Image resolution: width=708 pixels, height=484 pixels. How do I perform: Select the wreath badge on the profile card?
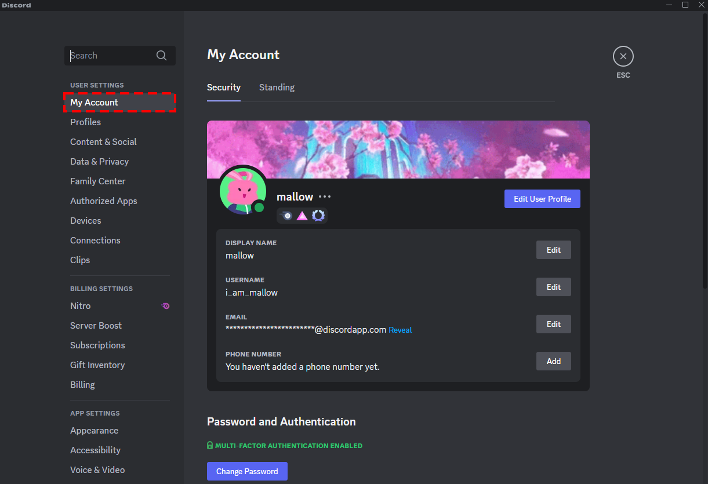(318, 216)
